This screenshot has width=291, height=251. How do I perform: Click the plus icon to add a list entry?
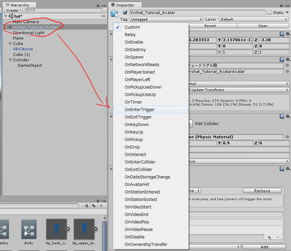click(x=270, y=237)
